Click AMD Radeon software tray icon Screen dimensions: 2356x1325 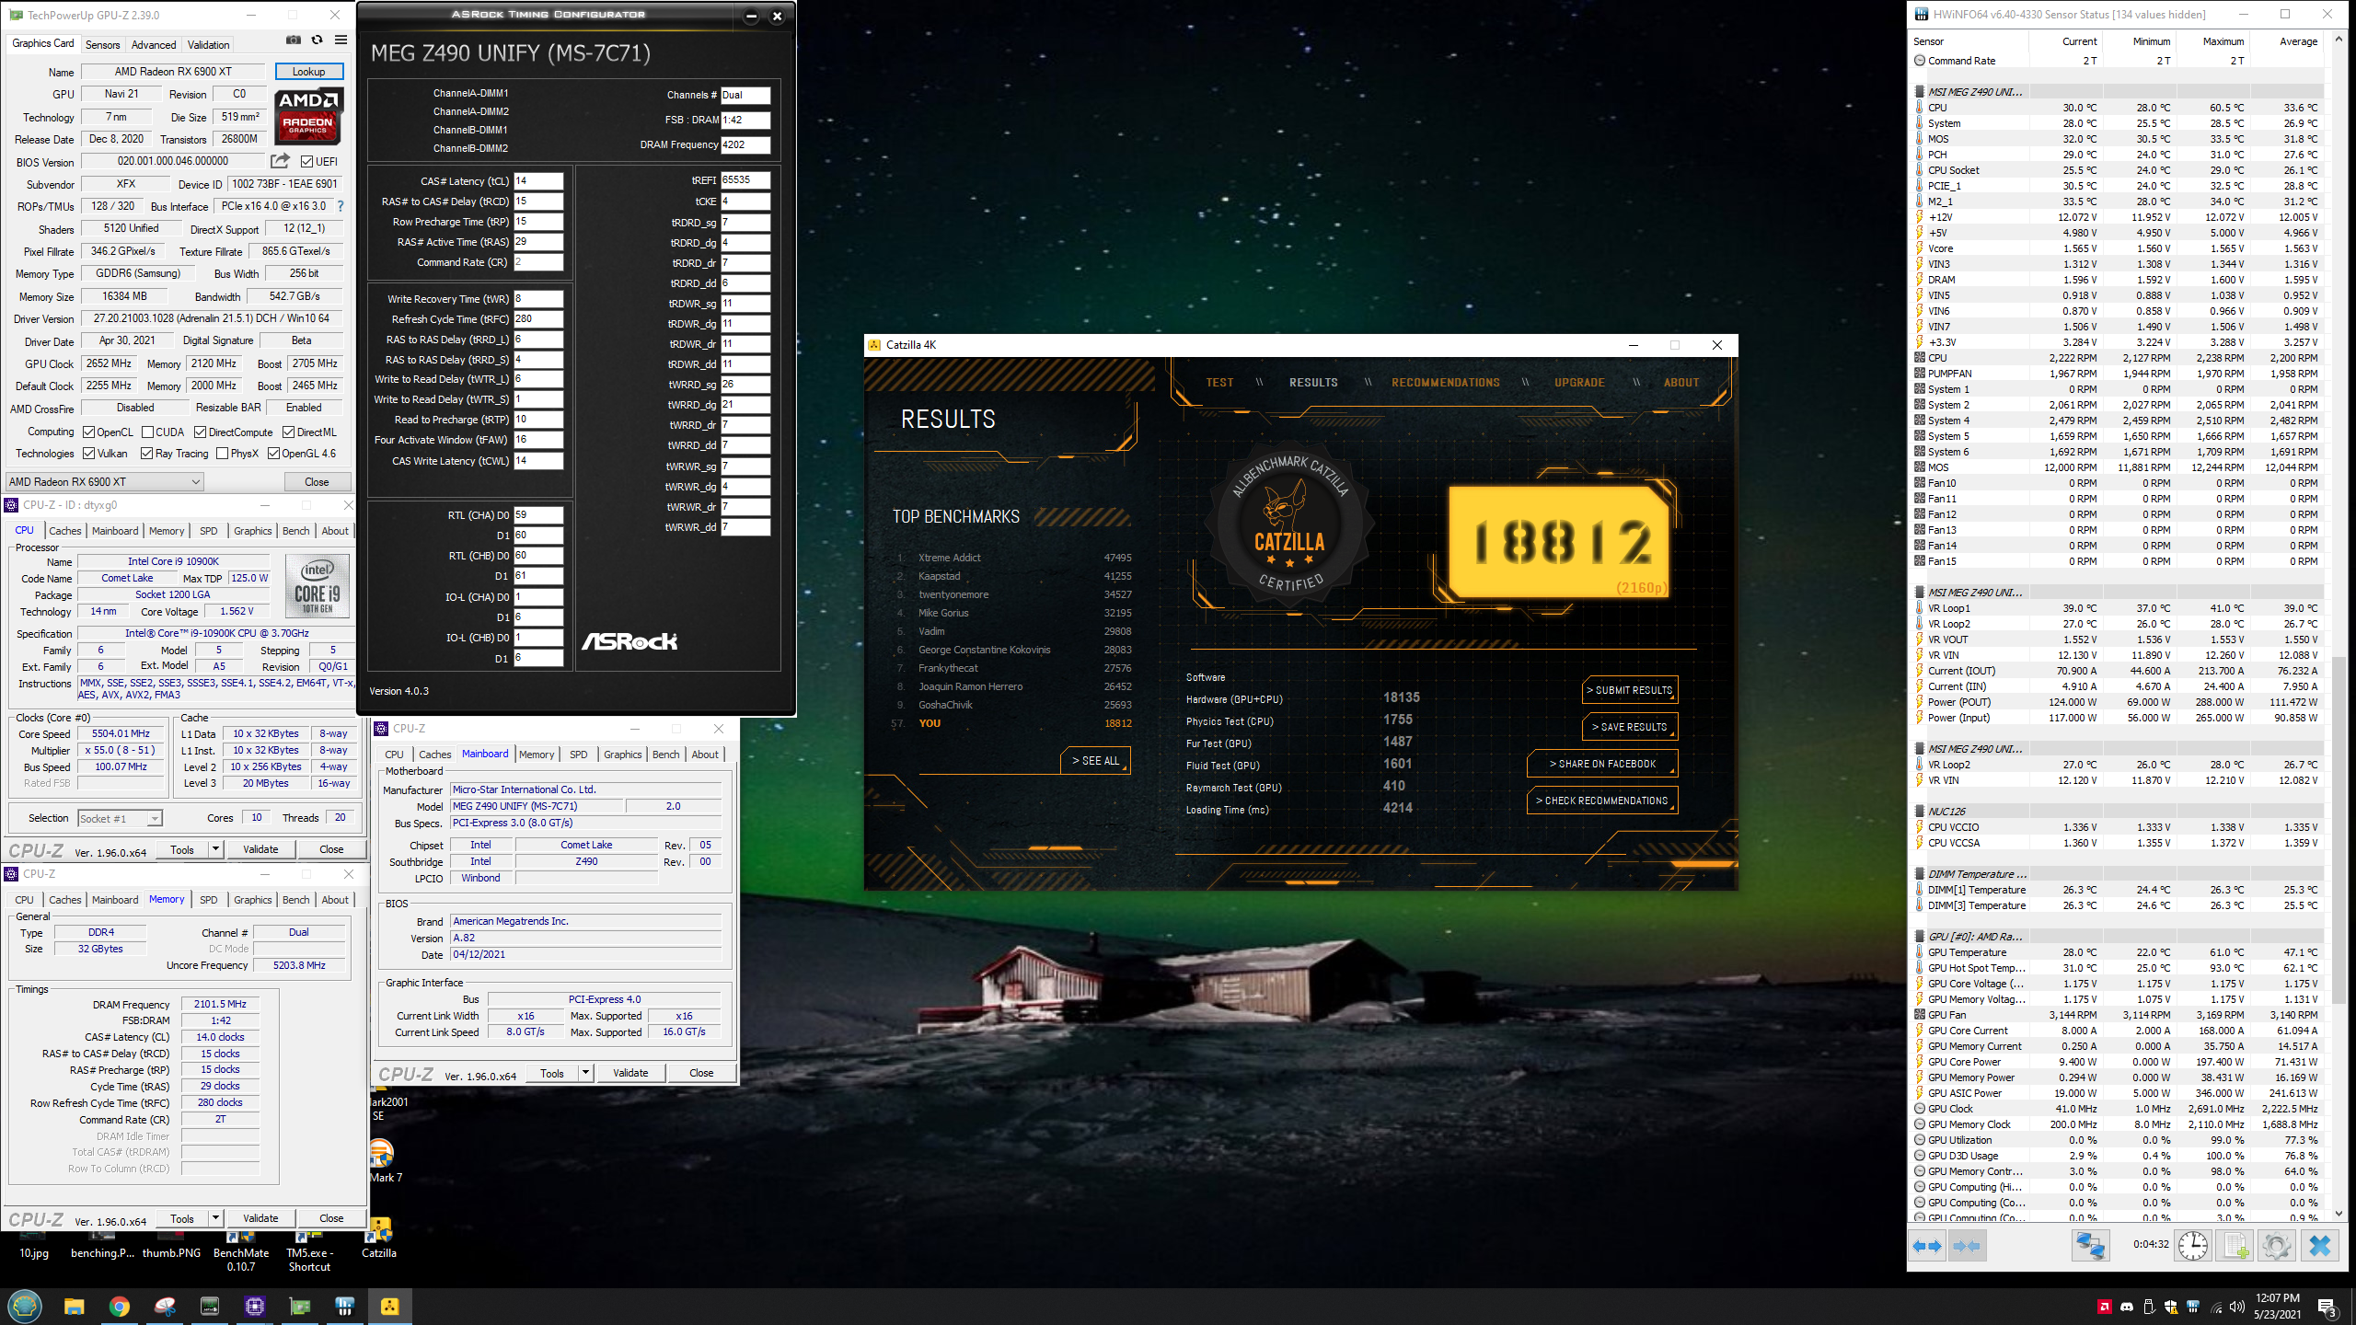tap(2104, 1307)
